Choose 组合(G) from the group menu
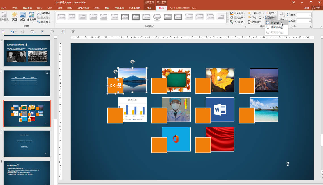The height and width of the screenshot is (185, 323). pos(275,23)
